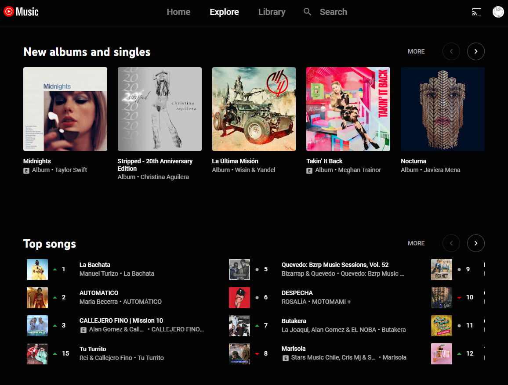Play the rank 10 song thumbnail

[442, 298]
